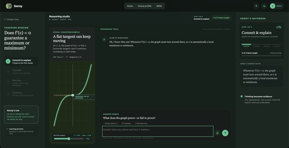Viewport: 289px width, 148px height.
Task: Select the Retrieve step in sidebar
Action: click(21, 83)
